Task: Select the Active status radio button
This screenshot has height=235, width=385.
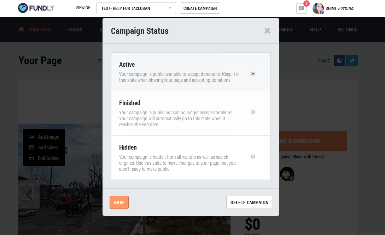Action: [x=253, y=74]
